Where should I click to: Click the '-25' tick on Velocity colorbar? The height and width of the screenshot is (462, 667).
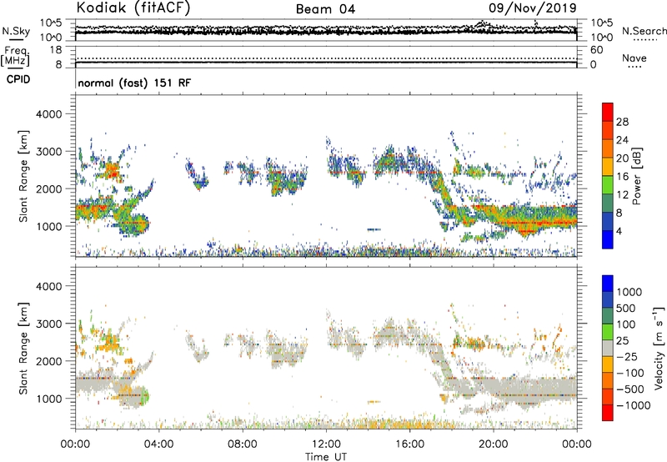[627, 356]
